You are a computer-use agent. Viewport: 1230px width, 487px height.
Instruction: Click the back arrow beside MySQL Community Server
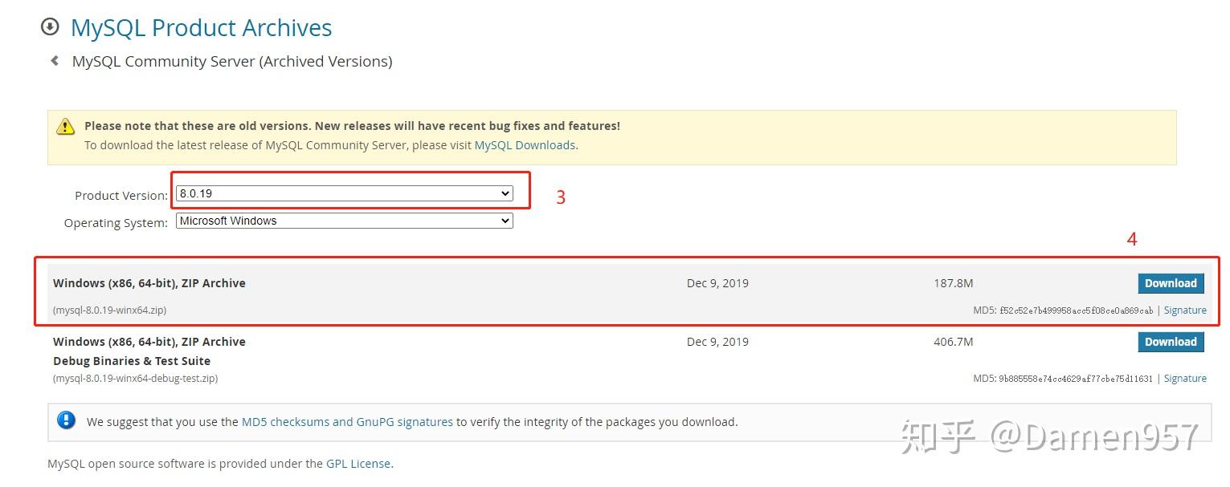(55, 61)
